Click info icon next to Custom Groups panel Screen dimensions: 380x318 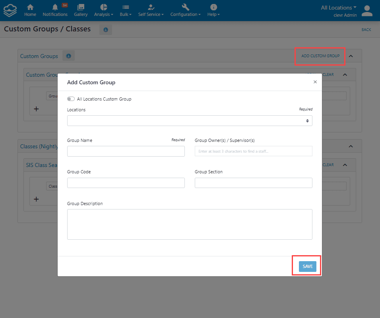(x=69, y=56)
